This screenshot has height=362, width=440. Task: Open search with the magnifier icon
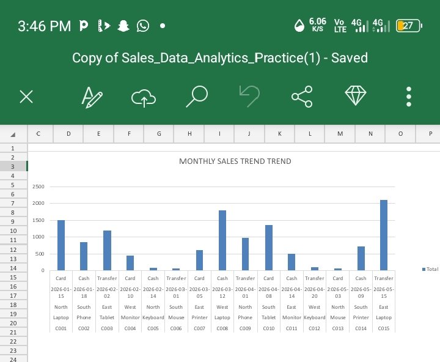pos(197,97)
